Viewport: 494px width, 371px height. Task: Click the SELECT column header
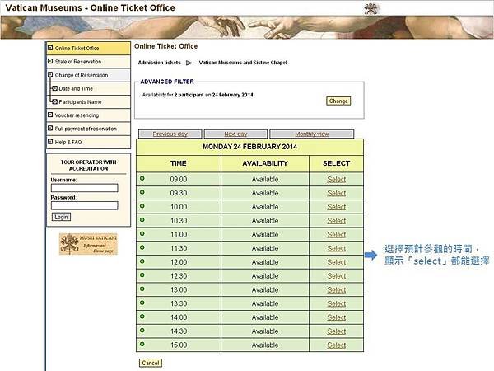[336, 163]
